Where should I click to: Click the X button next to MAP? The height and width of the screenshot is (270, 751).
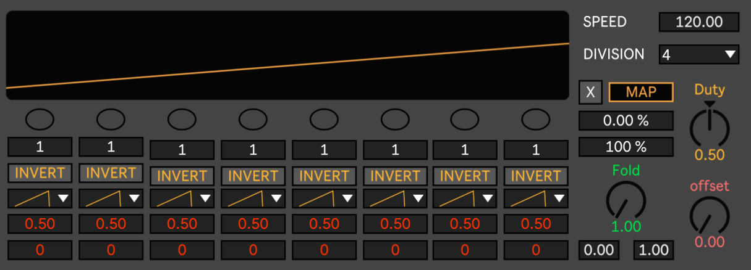tap(590, 92)
